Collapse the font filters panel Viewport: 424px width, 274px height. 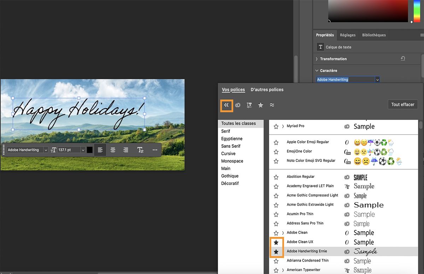[x=226, y=105]
